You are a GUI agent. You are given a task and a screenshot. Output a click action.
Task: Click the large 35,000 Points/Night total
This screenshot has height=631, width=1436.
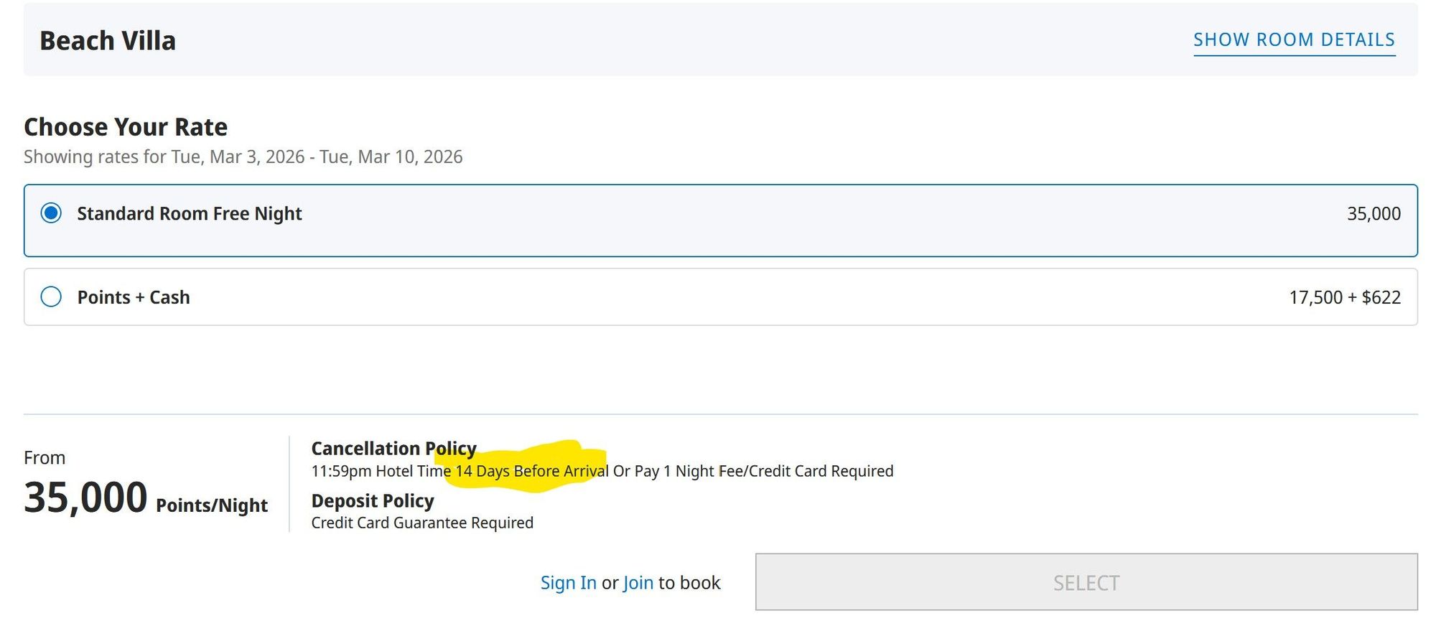(x=146, y=497)
